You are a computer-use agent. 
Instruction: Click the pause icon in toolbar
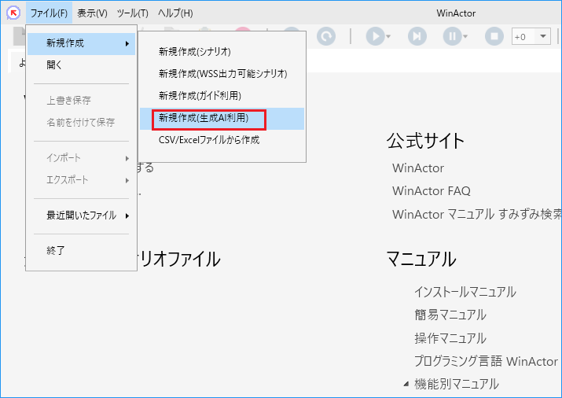tap(452, 36)
